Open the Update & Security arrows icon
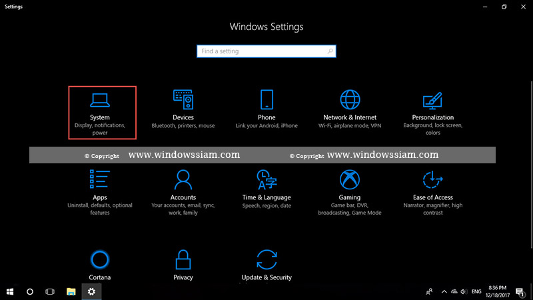The width and height of the screenshot is (533, 300). [x=266, y=259]
